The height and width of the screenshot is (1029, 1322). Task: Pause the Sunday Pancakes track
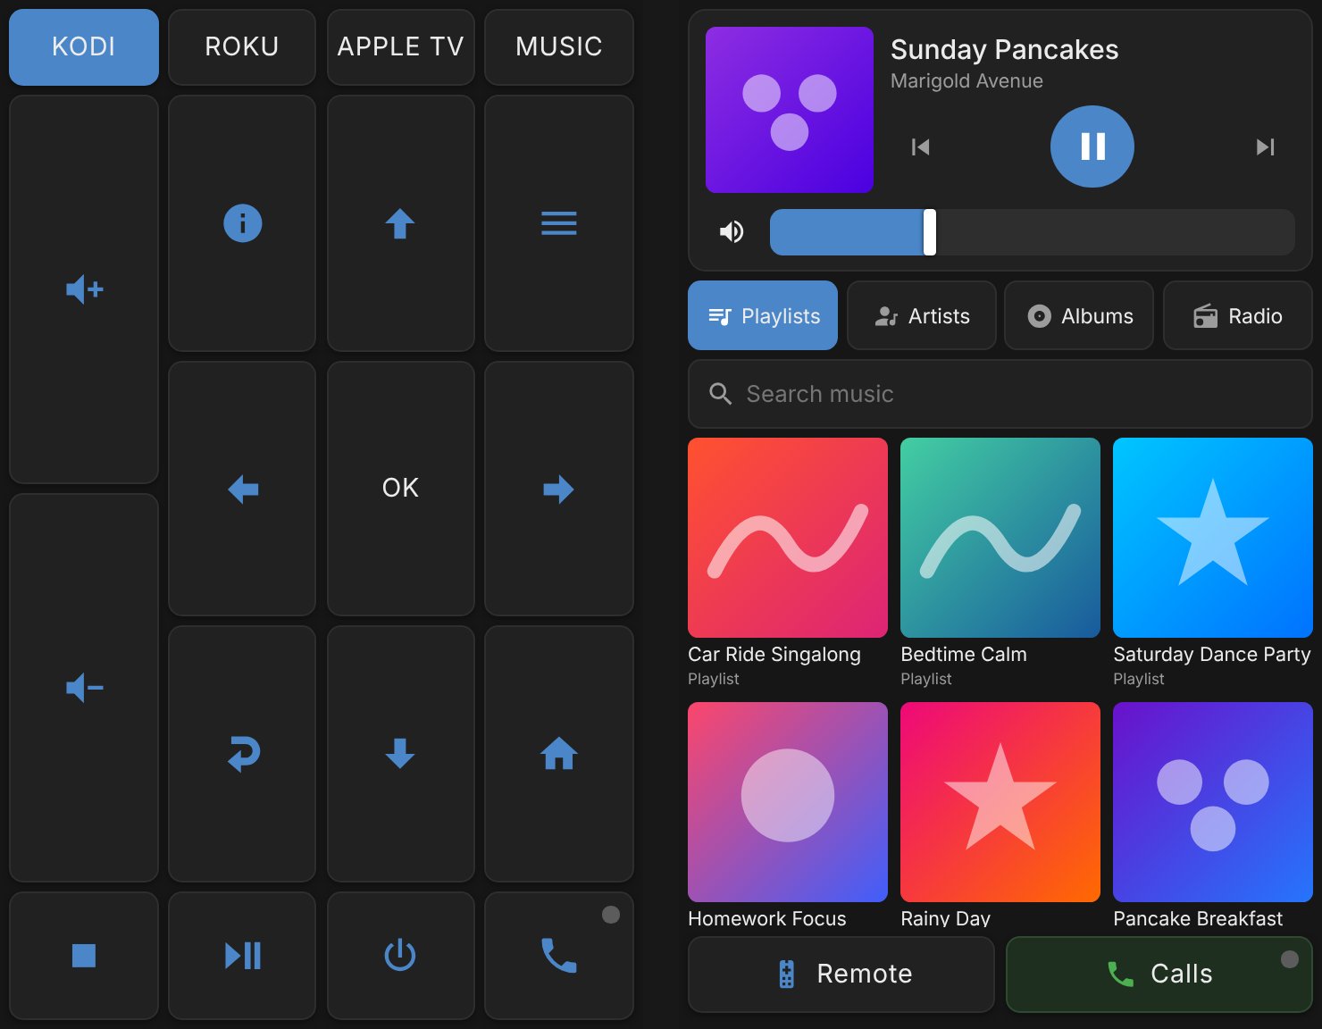coord(1092,146)
